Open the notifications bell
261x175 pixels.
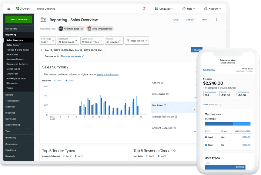click(144, 8)
